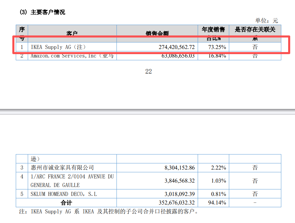Select percentage 2.22%
This screenshot has width=295, height=223.
click(x=218, y=168)
